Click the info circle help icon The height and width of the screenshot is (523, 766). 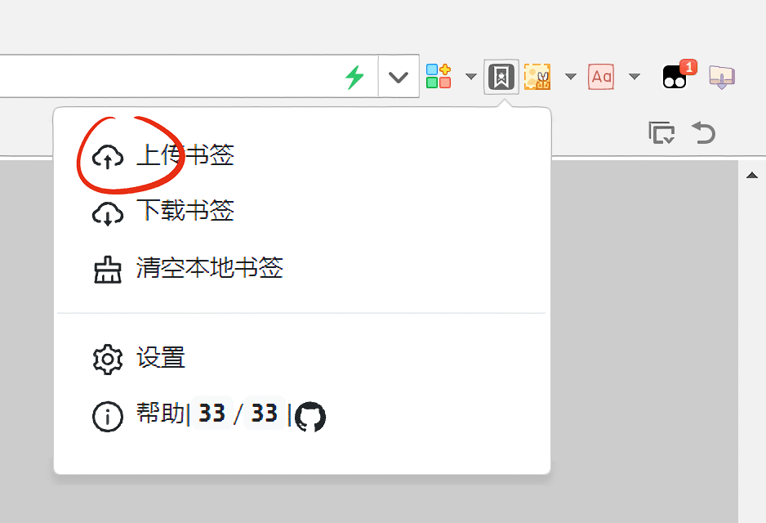tap(108, 417)
